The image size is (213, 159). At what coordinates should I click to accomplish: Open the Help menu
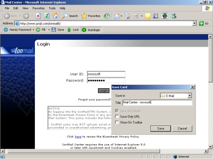[62, 8]
